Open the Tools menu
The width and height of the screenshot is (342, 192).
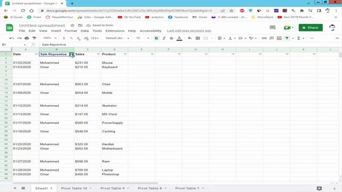tap(97, 31)
